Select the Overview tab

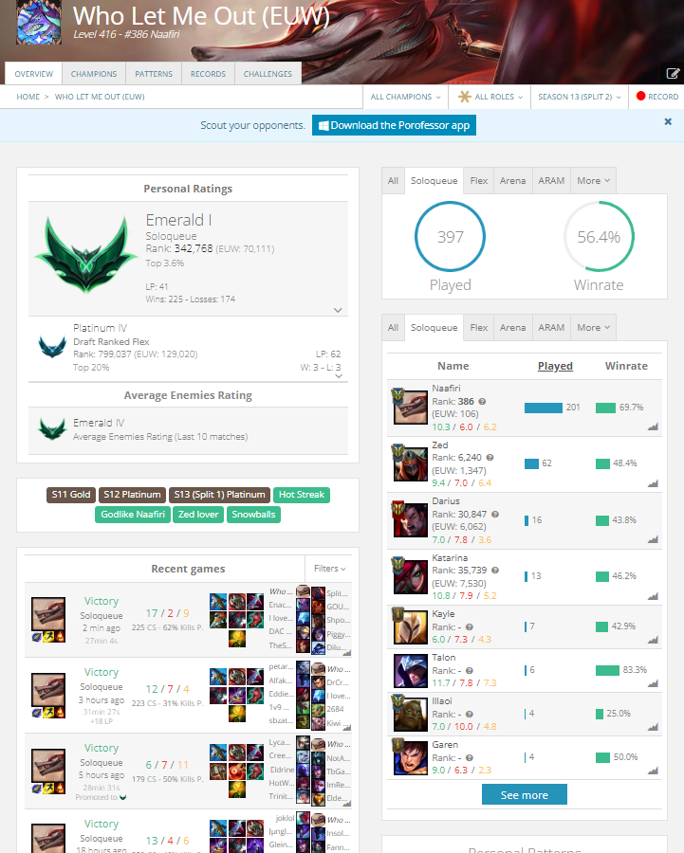34,73
